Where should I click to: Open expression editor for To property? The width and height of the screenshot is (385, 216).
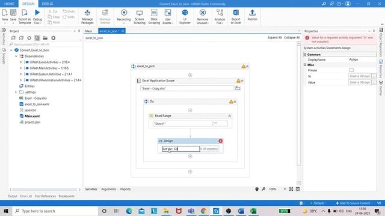374,76
